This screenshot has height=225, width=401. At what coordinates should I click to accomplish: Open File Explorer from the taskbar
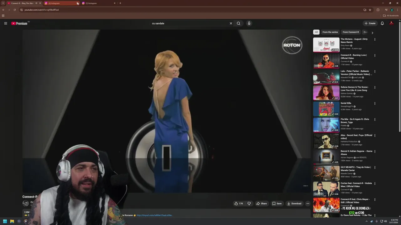pos(12,221)
